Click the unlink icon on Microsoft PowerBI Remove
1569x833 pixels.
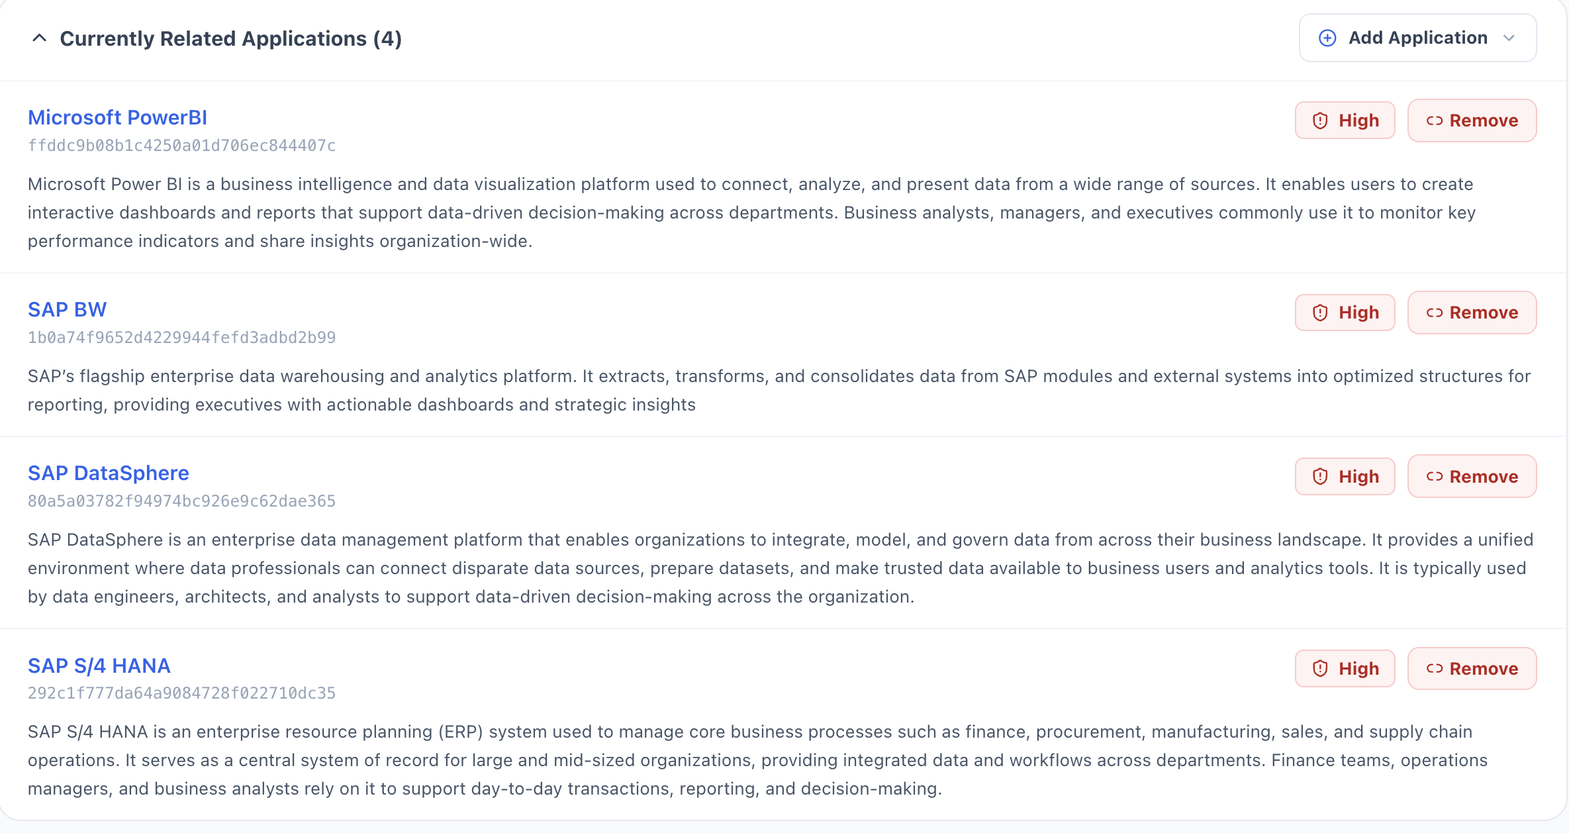[1435, 121]
